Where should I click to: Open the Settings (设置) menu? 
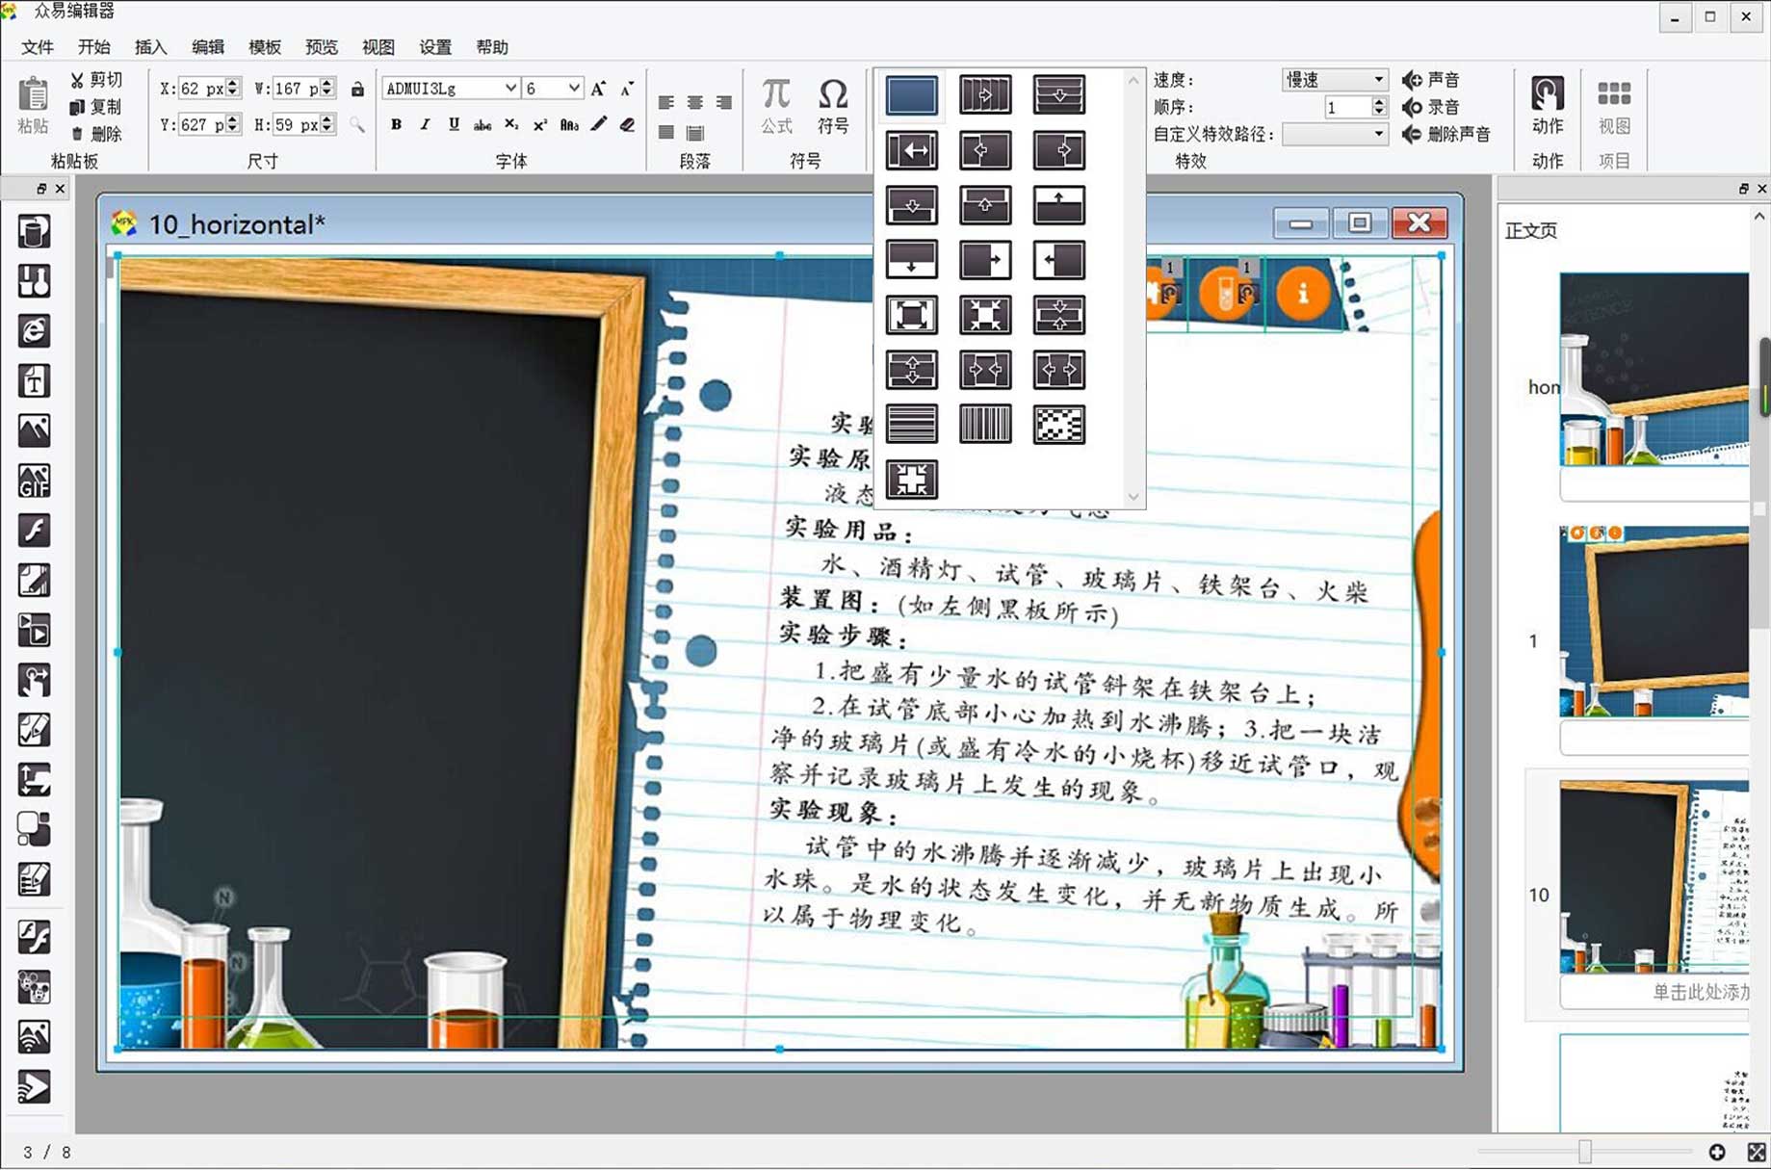tap(435, 47)
